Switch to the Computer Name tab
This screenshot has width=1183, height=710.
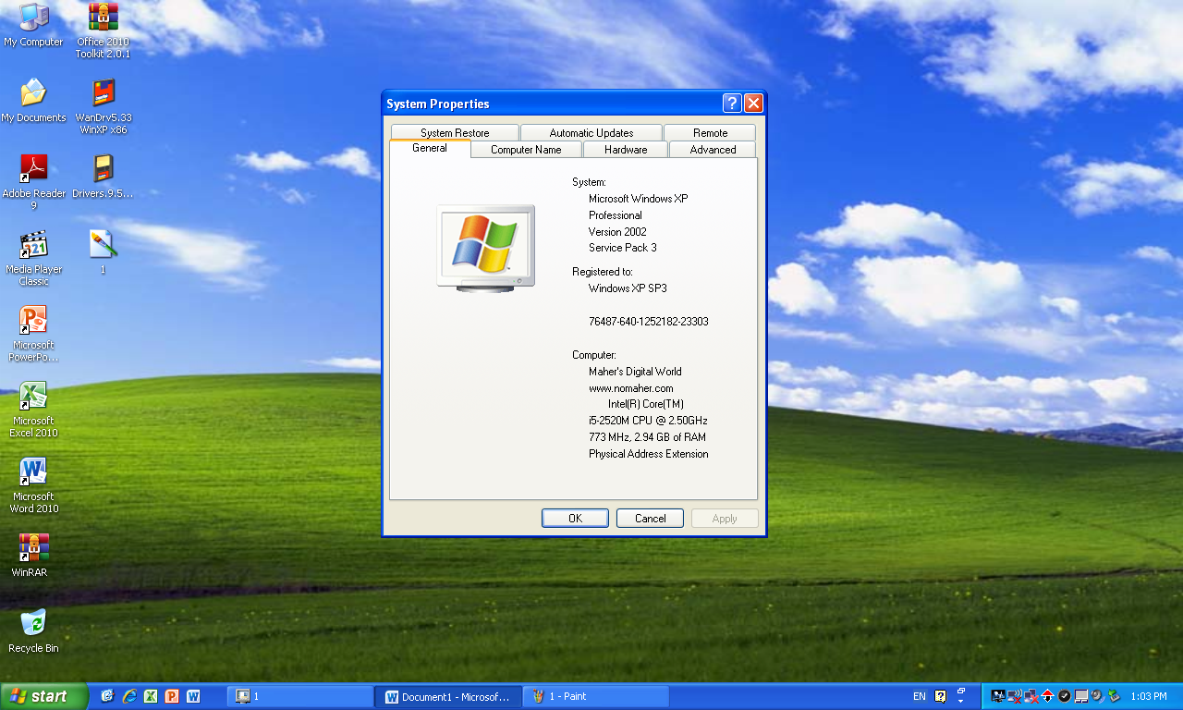point(526,149)
